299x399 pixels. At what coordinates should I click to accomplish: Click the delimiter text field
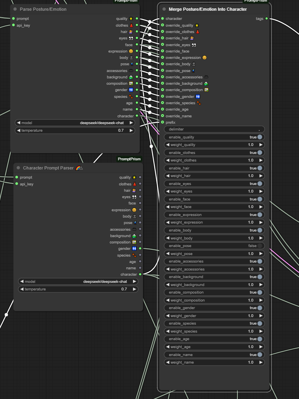pyautogui.click(x=215, y=129)
